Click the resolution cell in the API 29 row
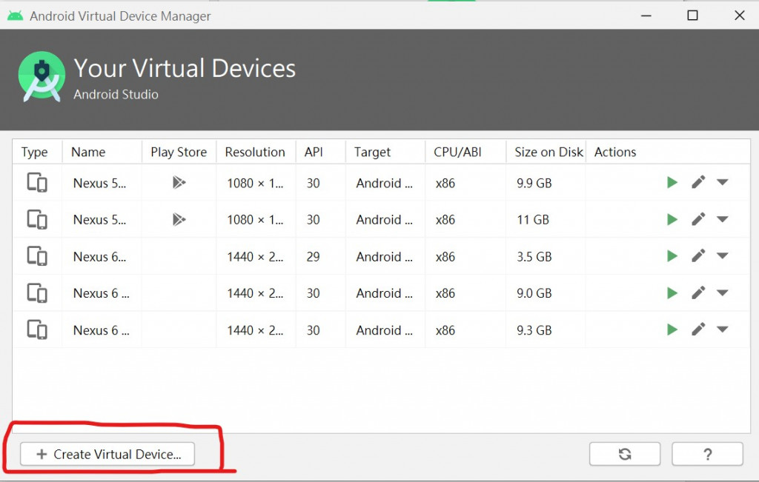This screenshot has height=482, width=759. 255,257
